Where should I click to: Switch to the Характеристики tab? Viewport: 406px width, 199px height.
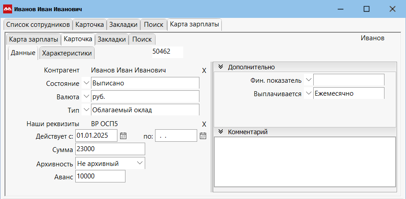pos(67,54)
